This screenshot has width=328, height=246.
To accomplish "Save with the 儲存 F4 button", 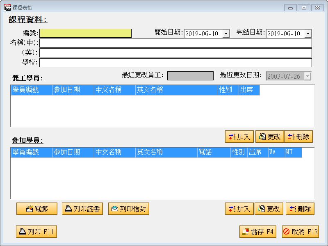I will click(258, 232).
